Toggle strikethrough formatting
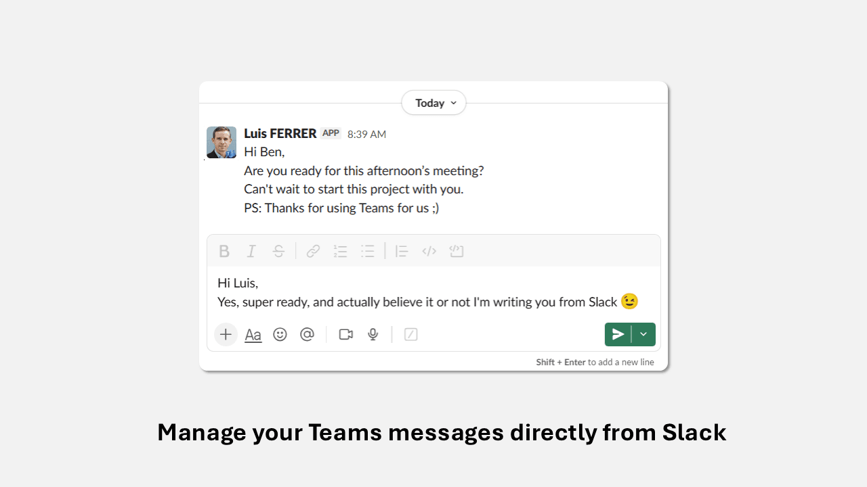The image size is (867, 487). (x=278, y=252)
